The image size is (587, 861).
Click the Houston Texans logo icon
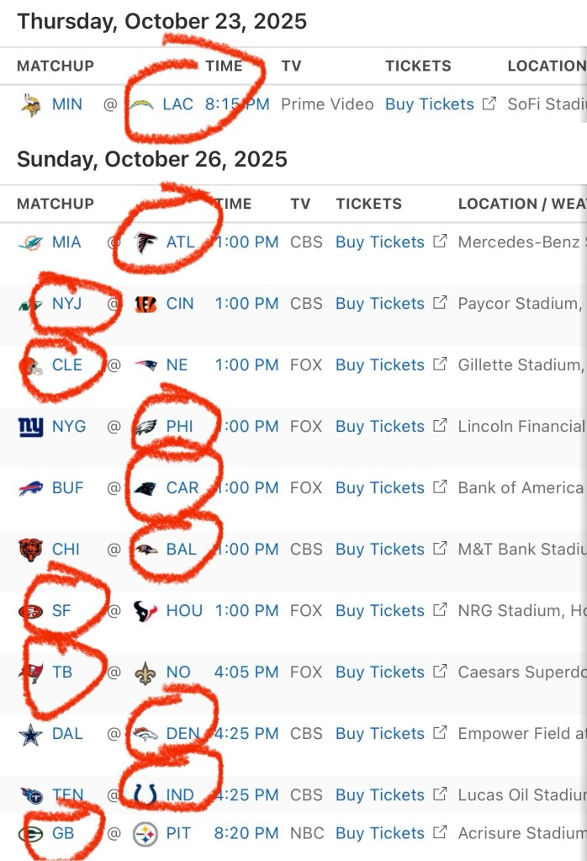[x=145, y=611]
